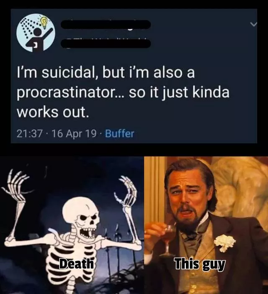This screenshot has height=294, width=268.
Task: Select the Death caption label
Action: (76, 264)
